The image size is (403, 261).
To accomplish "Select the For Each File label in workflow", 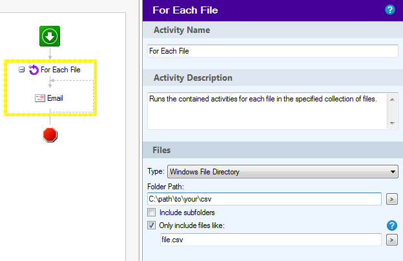I will pyautogui.click(x=61, y=70).
